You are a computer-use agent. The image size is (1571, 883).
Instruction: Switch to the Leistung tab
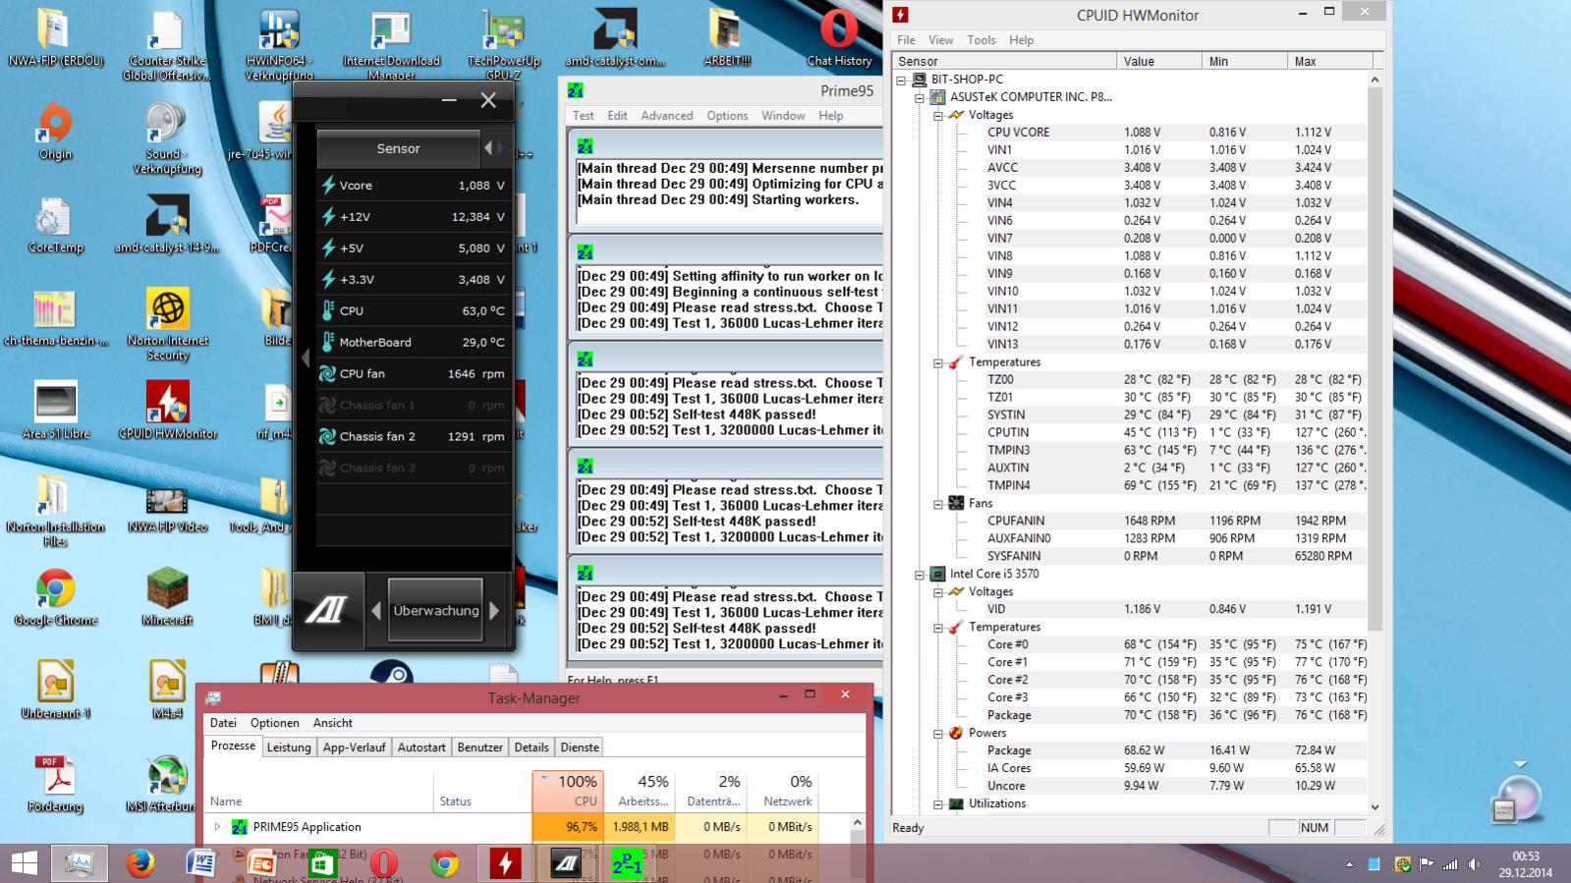[289, 747]
